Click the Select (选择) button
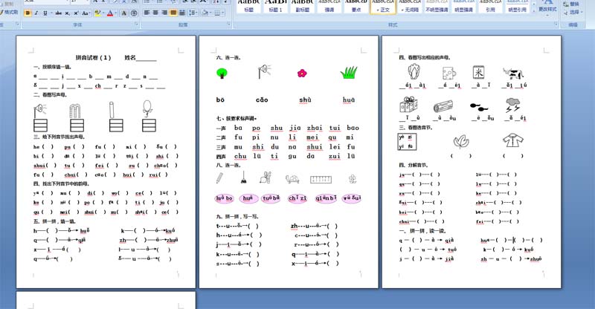The image size is (595, 309). click(573, 12)
